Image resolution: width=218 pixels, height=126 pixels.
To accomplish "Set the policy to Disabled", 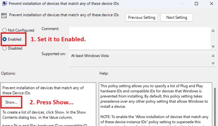I will [4, 48].
